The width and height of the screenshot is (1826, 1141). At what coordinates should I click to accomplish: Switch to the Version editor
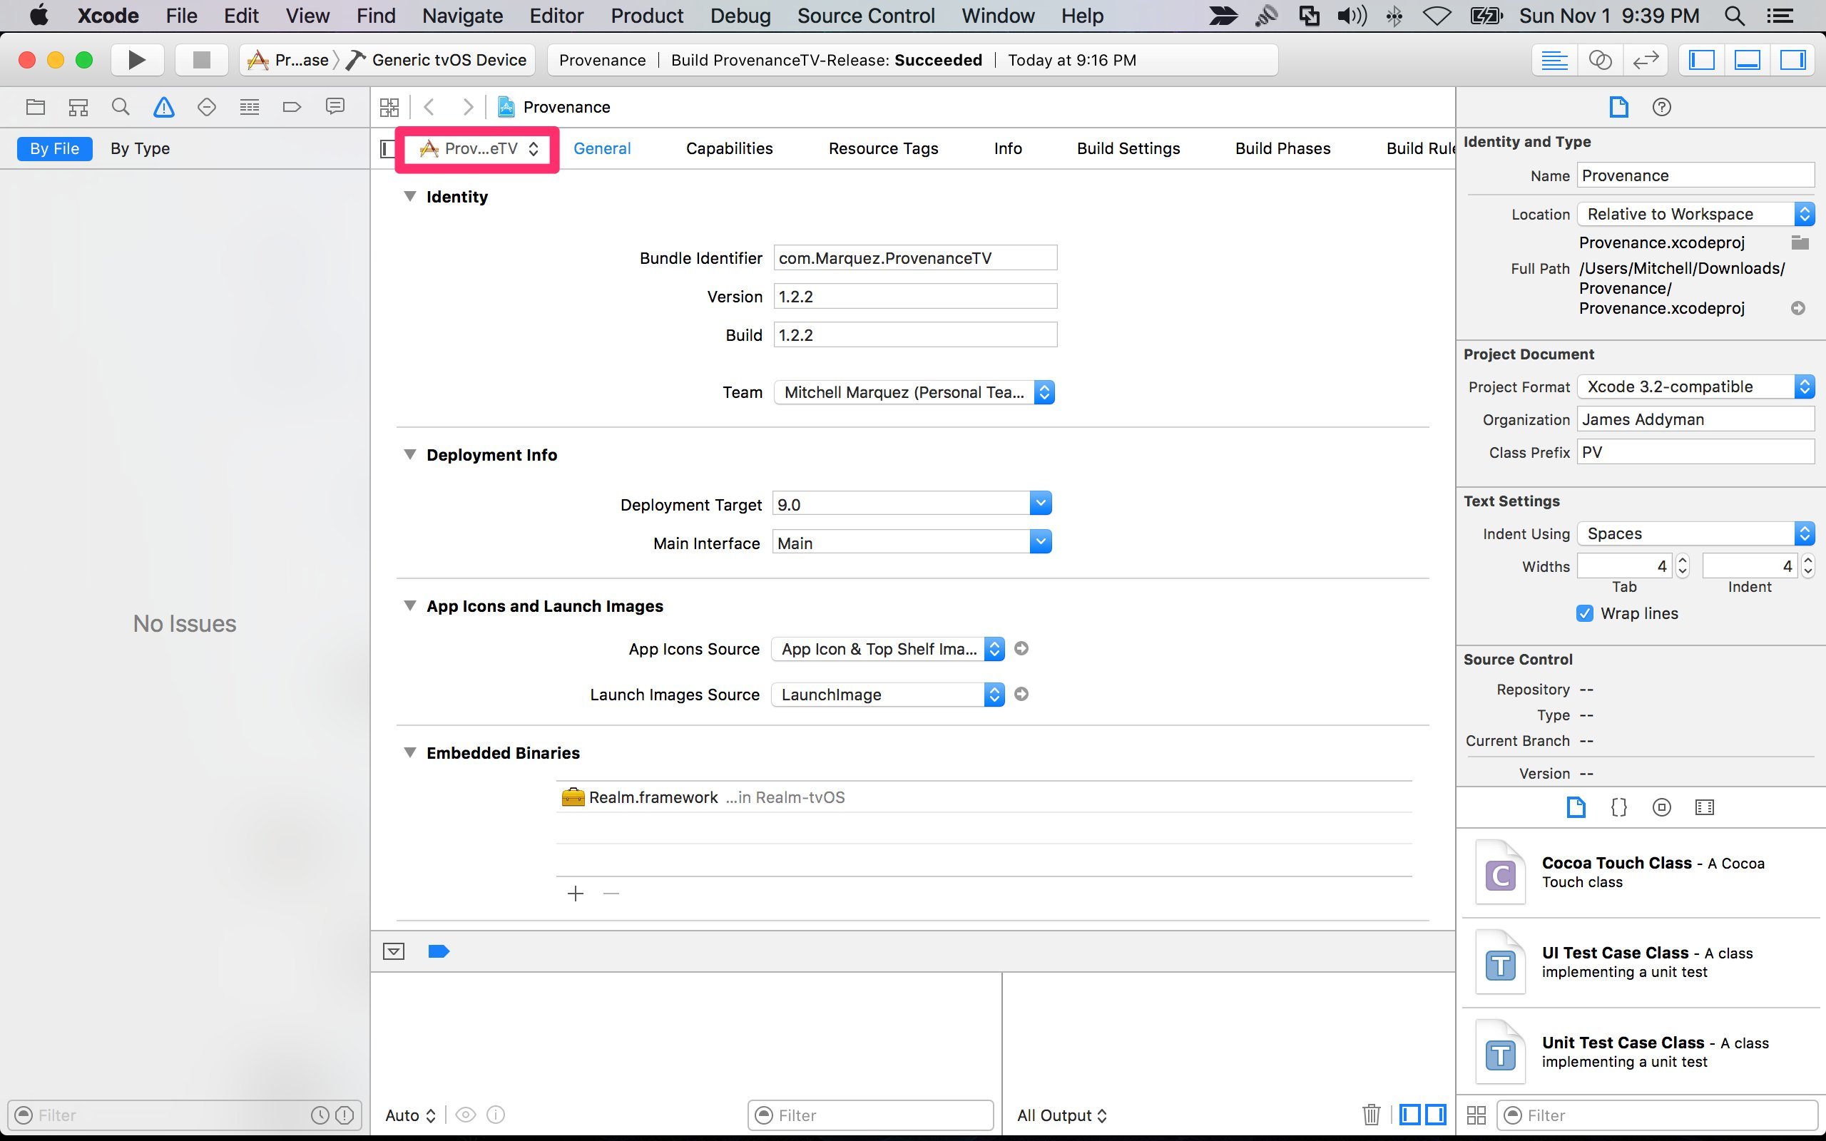(x=1645, y=60)
